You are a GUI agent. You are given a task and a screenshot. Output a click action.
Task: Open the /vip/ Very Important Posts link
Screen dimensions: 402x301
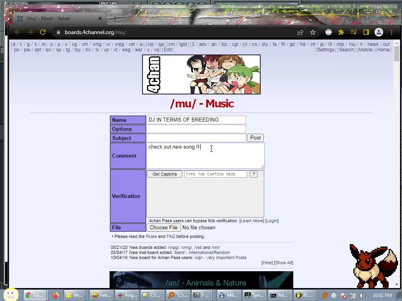coord(220,257)
